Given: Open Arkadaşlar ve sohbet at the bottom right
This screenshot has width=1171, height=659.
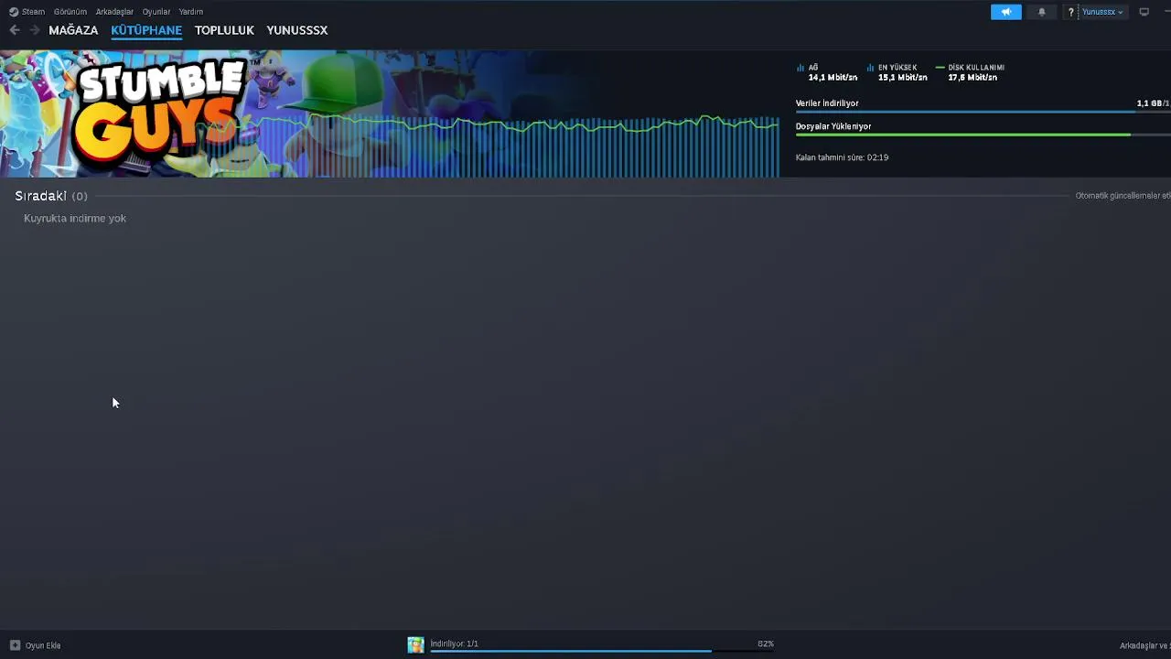Looking at the screenshot, I should click(1144, 645).
